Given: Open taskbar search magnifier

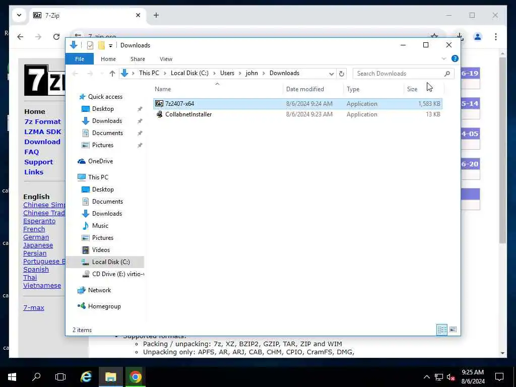Looking at the screenshot, I should 36,376.
